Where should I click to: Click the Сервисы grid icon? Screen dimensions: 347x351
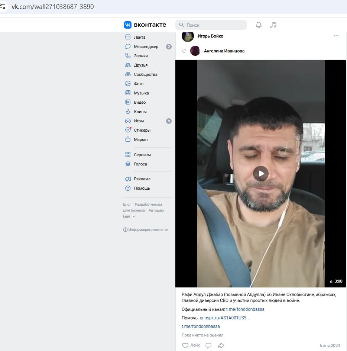(x=128, y=155)
